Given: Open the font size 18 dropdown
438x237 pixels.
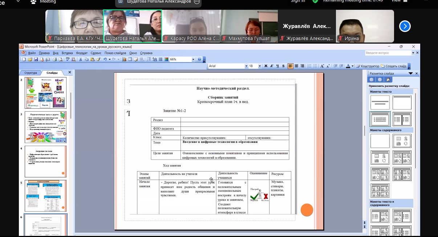Looking at the screenshot, I should [259, 66].
